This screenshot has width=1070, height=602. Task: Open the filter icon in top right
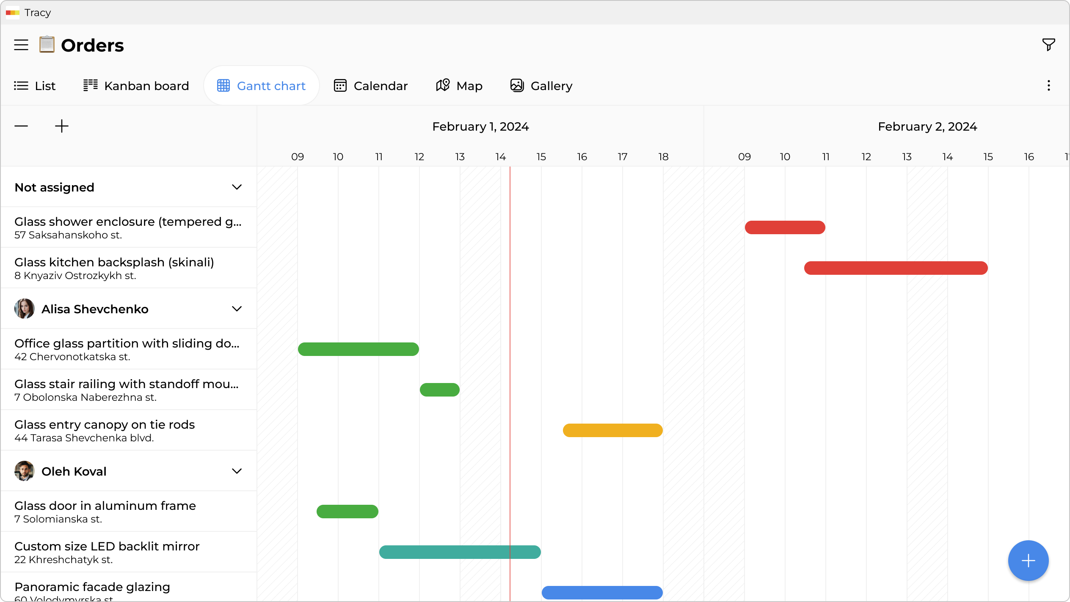(x=1048, y=44)
